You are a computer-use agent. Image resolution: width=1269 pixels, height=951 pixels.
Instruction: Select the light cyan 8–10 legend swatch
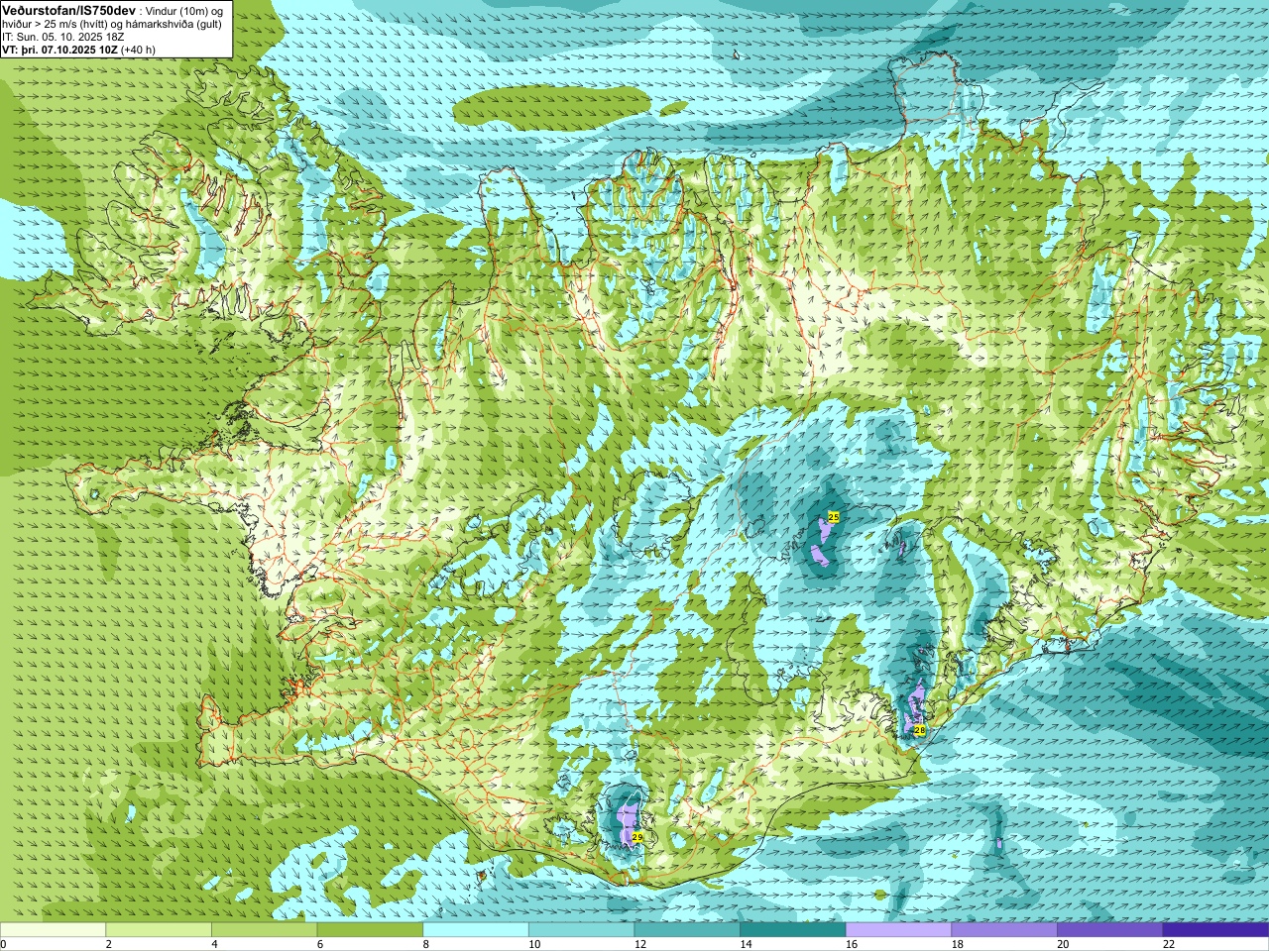tap(476, 929)
